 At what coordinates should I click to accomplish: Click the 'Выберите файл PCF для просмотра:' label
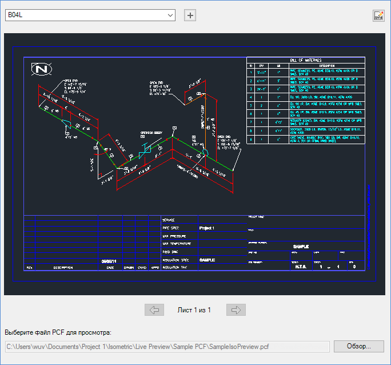(58, 332)
